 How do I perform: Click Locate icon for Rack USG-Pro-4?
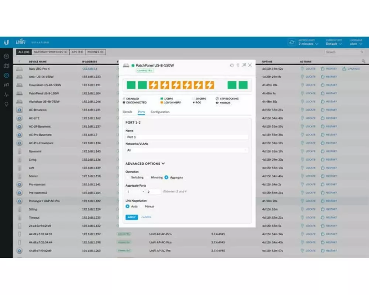coord(303,69)
